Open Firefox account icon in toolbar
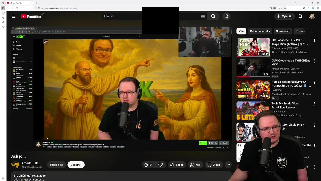Screen dimensions: 321x181 [304, 8]
